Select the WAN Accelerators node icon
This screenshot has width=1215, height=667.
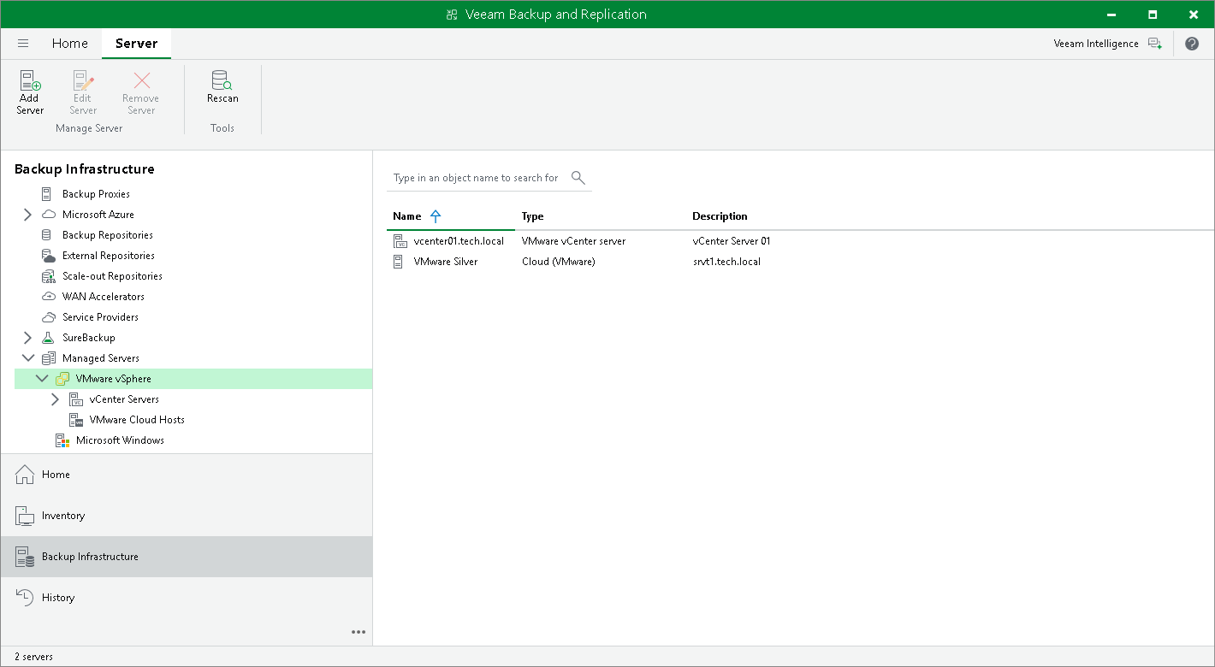tap(48, 297)
